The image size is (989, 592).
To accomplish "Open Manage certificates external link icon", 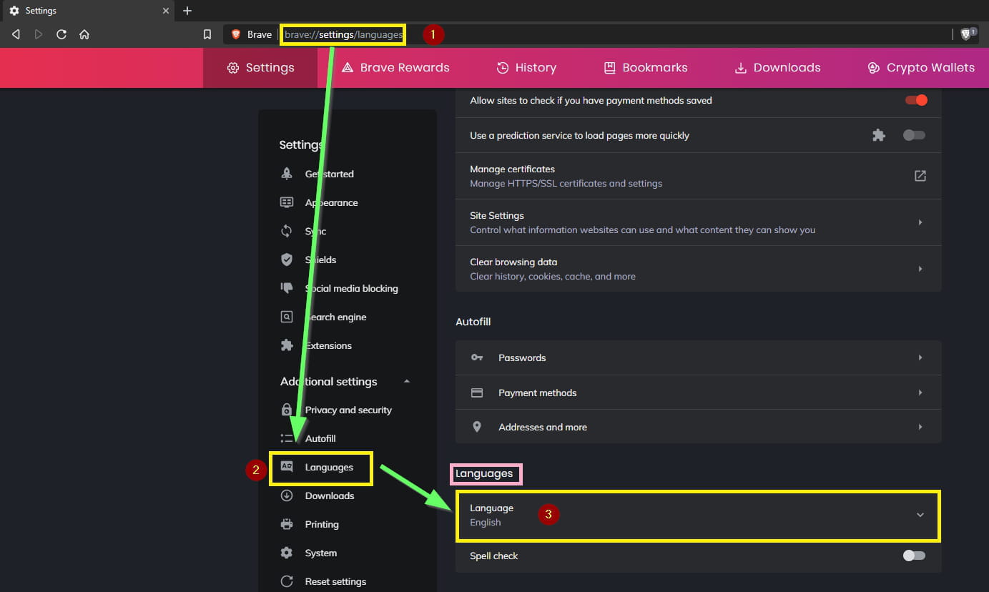I will [x=920, y=176].
